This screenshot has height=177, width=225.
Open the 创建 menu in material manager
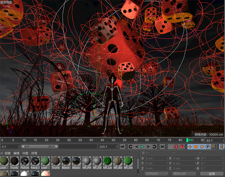[7, 153]
